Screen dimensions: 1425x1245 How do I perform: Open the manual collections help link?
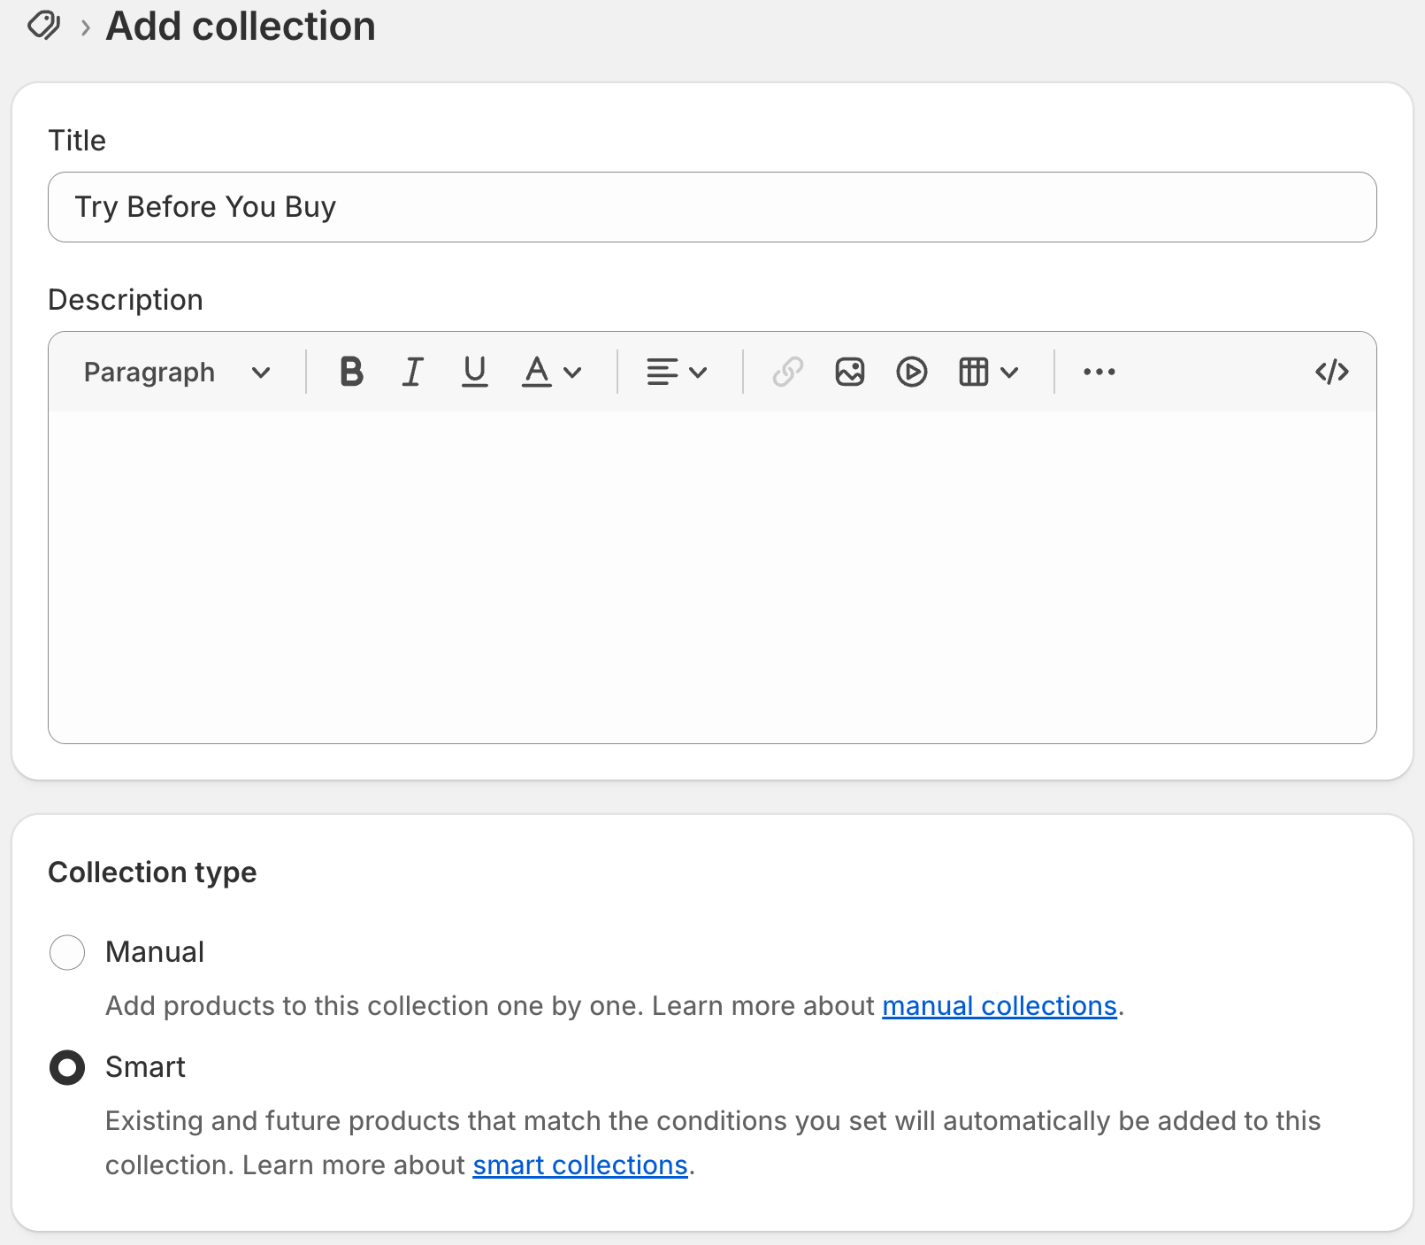point(999,1006)
